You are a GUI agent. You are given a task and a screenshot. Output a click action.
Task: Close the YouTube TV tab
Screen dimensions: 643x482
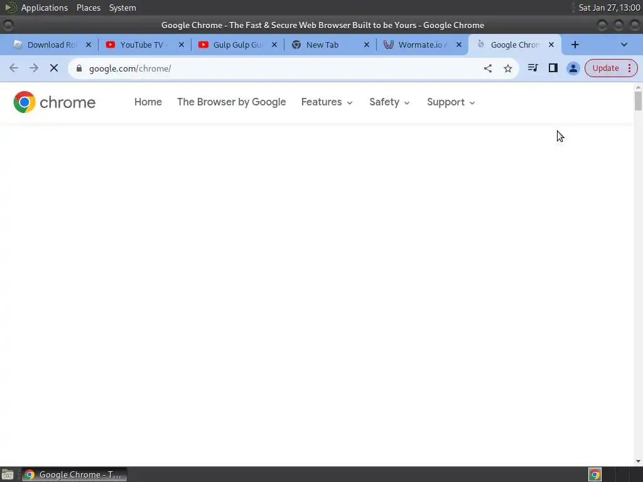181,45
